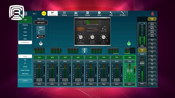Toggle the side chain HPF In switch
Image resolution: width=175 pixels, height=98 pixels.
tap(41, 44)
